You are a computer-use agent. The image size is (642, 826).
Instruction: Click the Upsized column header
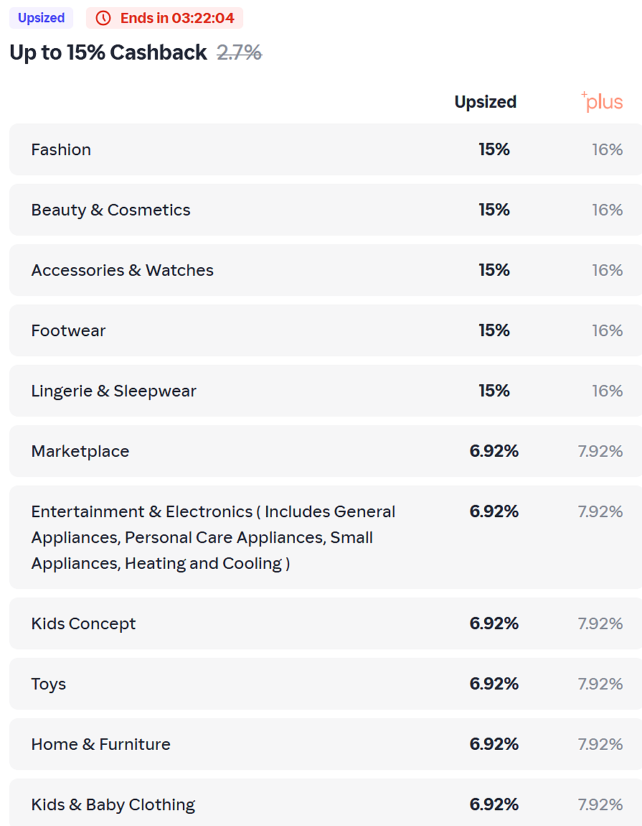pyautogui.click(x=485, y=102)
